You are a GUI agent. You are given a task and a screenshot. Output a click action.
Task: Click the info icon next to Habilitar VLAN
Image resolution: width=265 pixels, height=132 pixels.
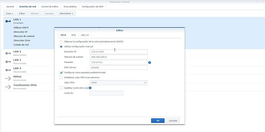pyautogui.click(x=90, y=88)
